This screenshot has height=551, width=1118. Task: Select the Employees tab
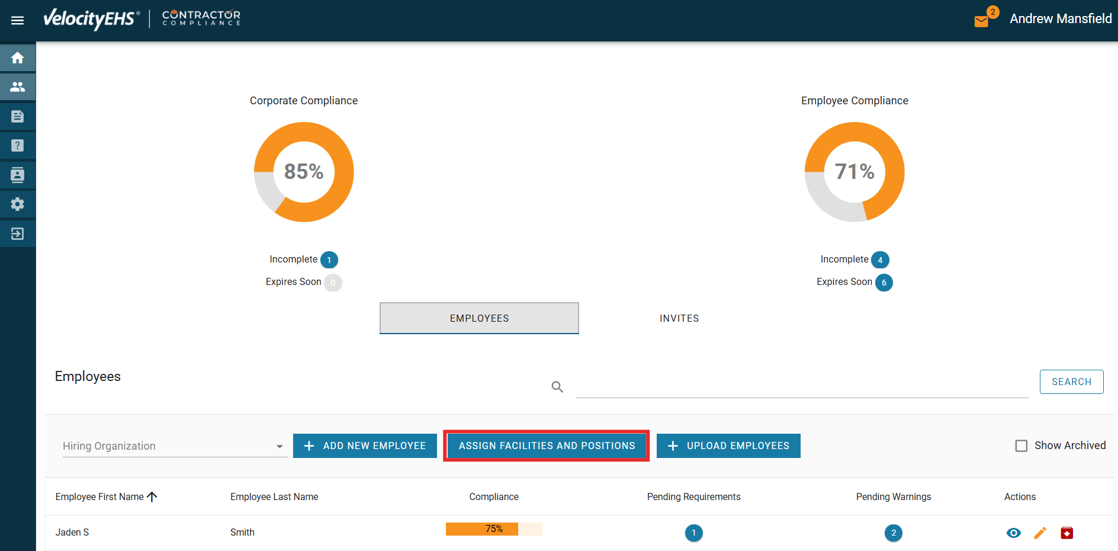[479, 319]
